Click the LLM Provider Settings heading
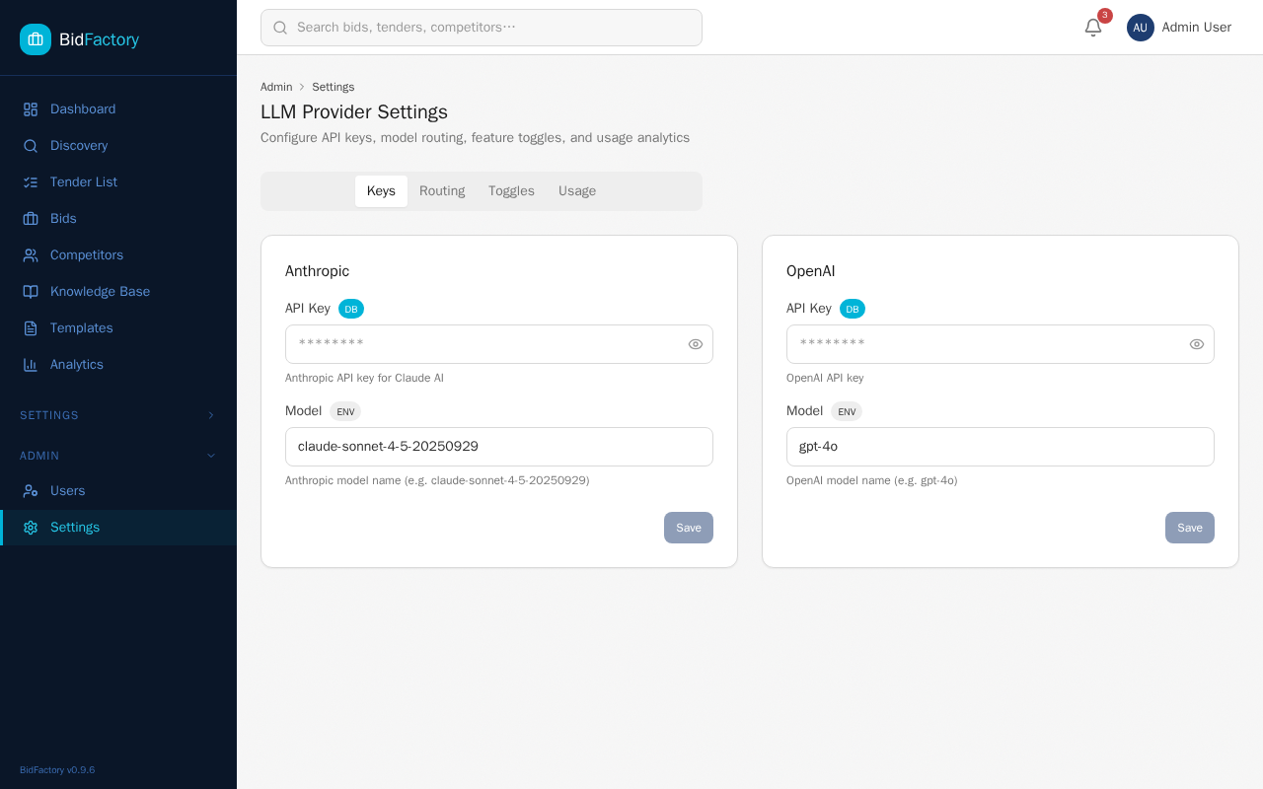This screenshot has width=1263, height=789. coord(354,112)
